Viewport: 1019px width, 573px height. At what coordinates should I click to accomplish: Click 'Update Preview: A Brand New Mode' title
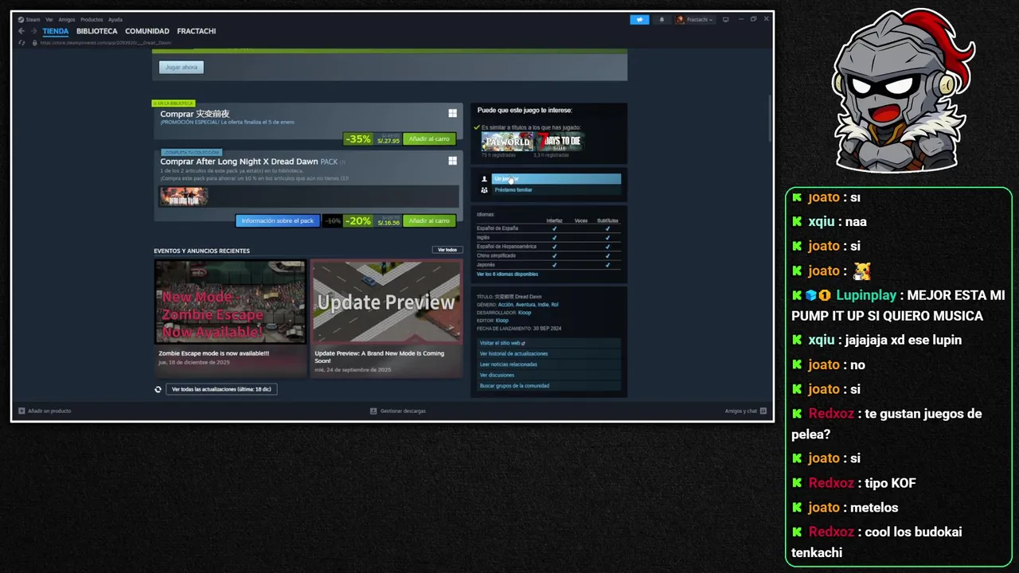379,357
